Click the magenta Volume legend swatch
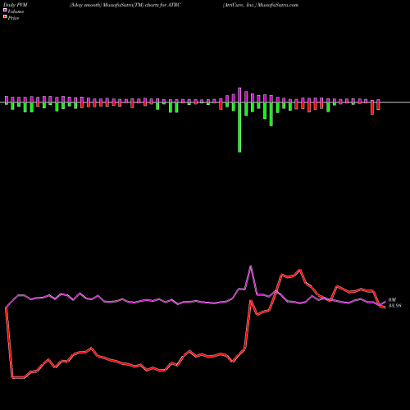 5,10
